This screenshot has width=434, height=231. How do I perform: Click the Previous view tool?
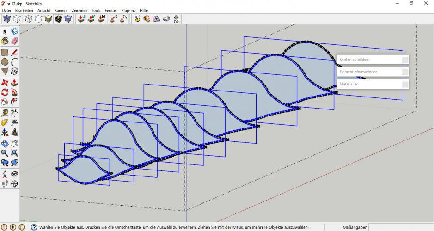pos(5,163)
